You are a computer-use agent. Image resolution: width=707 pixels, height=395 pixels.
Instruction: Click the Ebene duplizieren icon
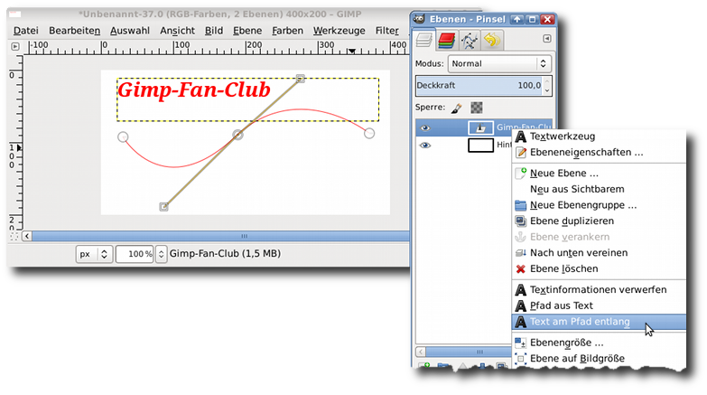(x=521, y=221)
